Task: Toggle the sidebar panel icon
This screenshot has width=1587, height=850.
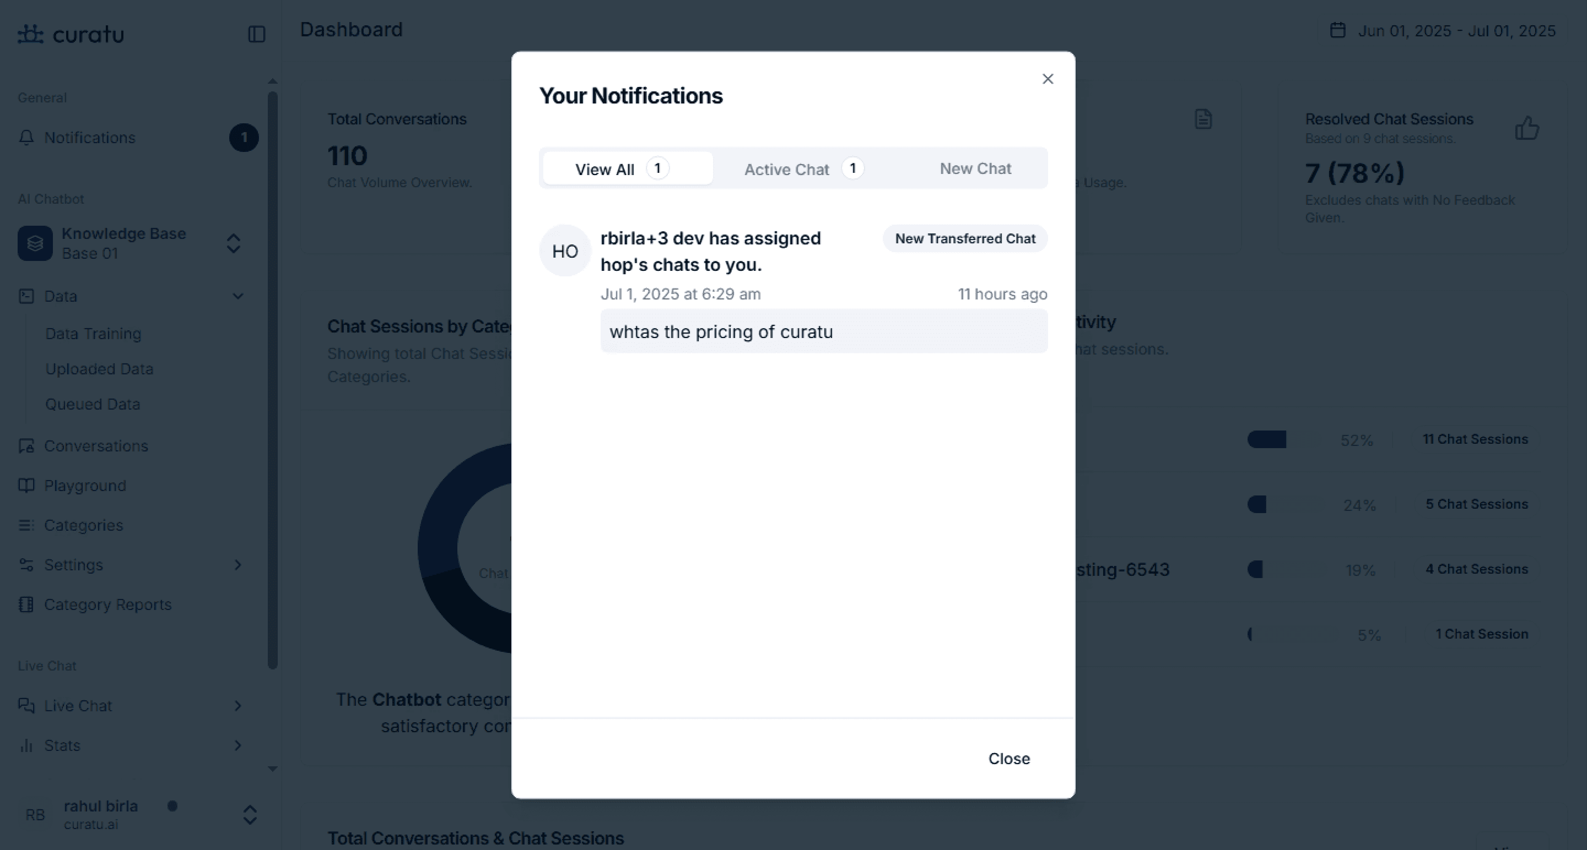Action: point(256,34)
